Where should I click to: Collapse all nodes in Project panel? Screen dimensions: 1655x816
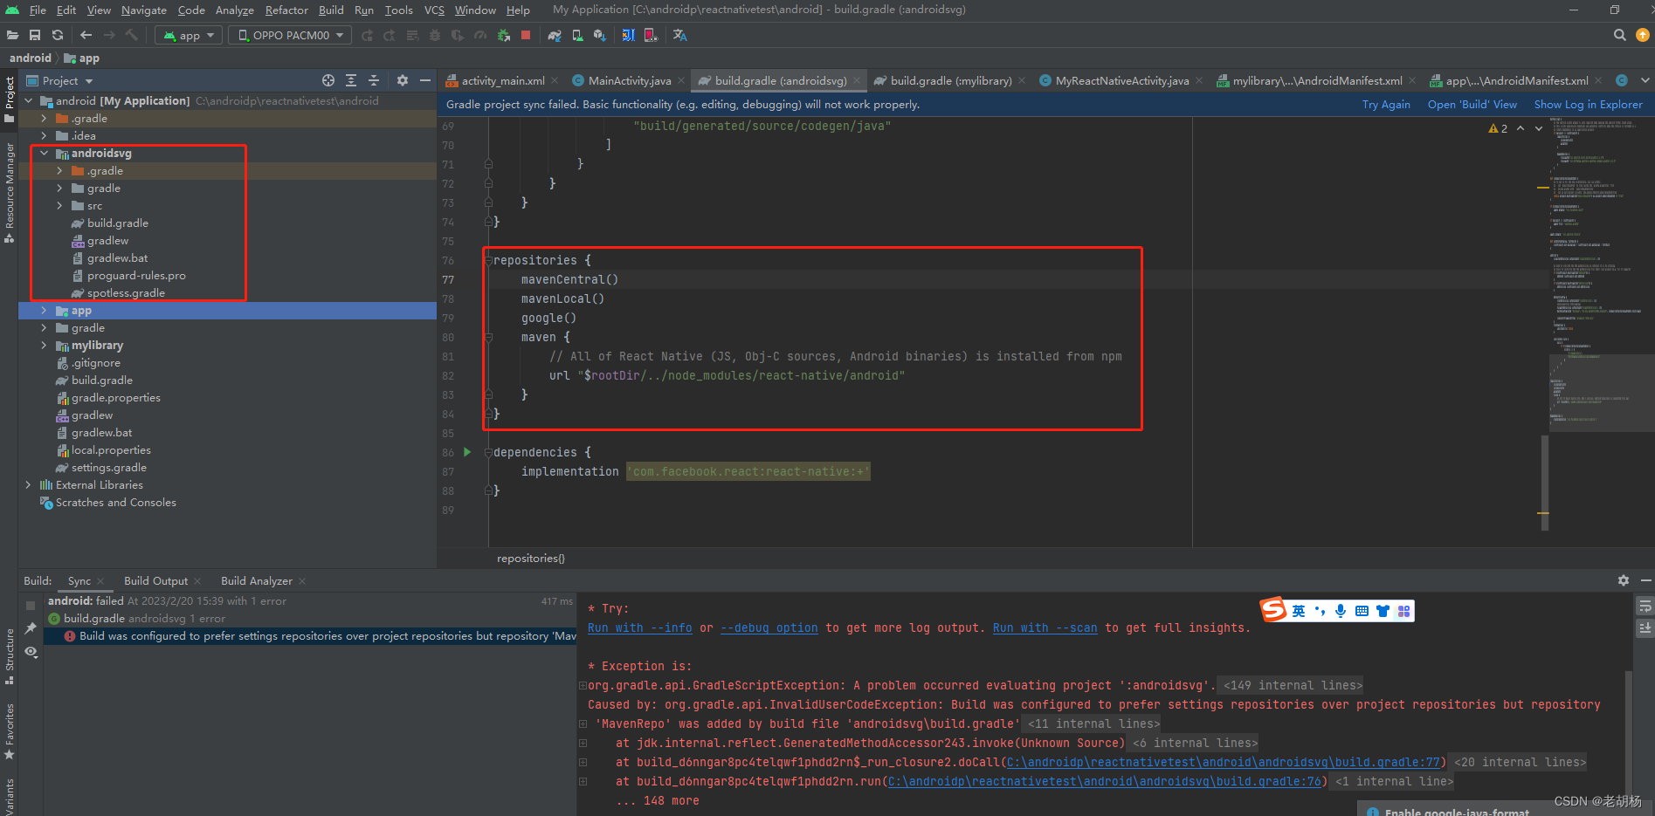(x=374, y=80)
